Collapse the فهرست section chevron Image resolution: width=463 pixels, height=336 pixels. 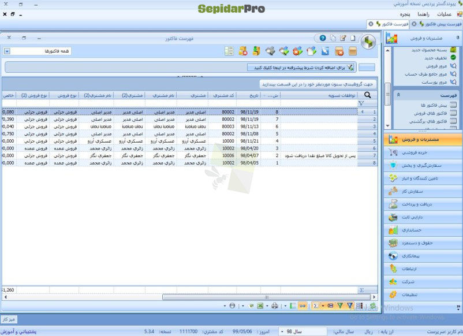[398, 95]
